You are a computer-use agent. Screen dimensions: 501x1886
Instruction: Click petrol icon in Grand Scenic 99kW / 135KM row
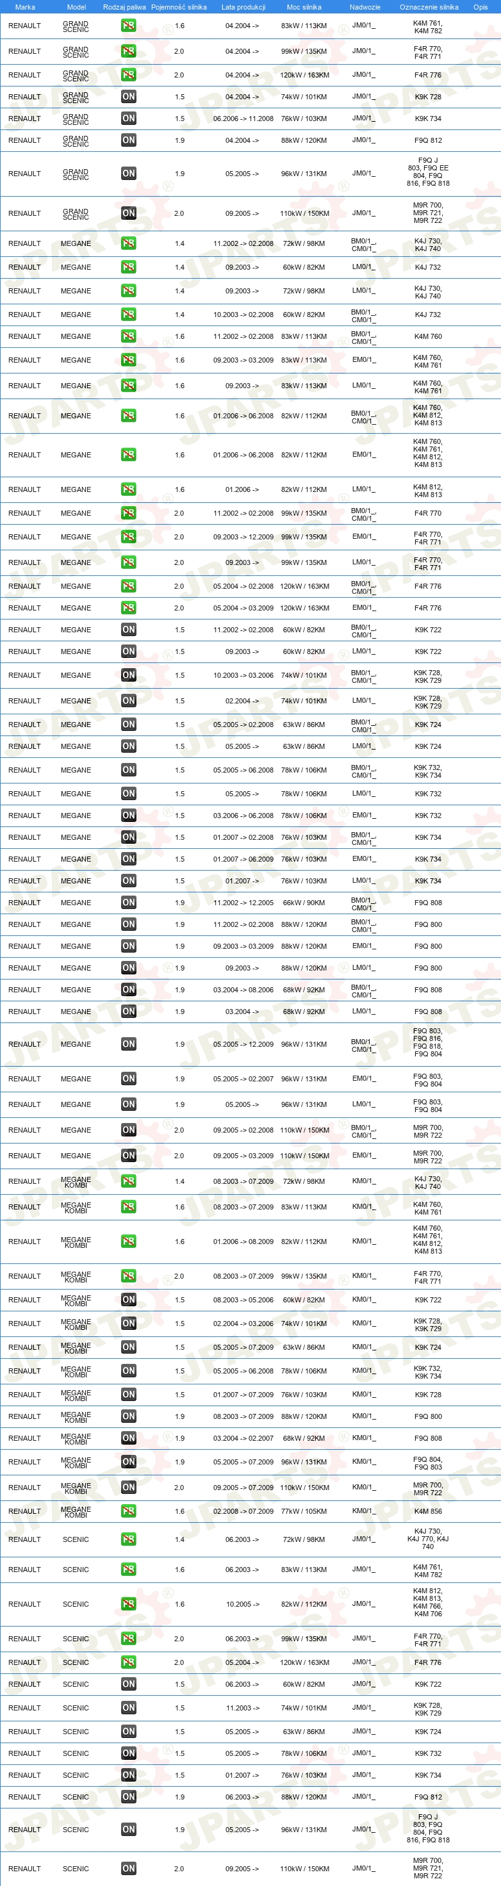(128, 51)
